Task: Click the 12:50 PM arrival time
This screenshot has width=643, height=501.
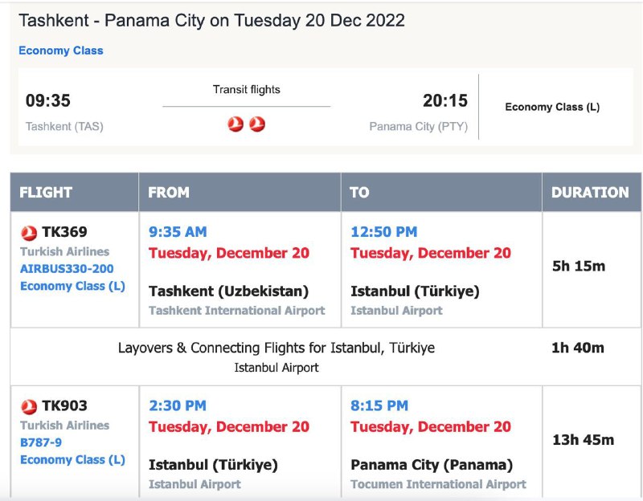Action: pyautogui.click(x=383, y=232)
